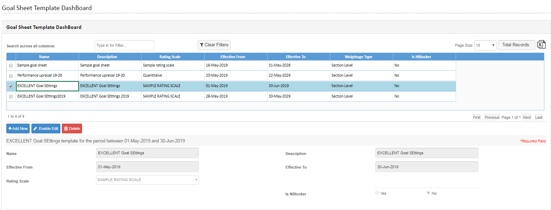Viewport: 551px width, 210px height.
Task: Click the '20-May-2019' effective from cell
Action: click(x=236, y=76)
